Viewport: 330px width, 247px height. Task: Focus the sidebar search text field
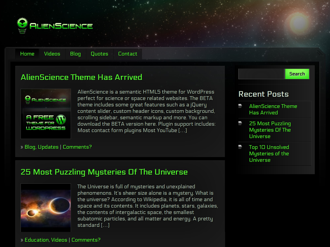(x=261, y=74)
